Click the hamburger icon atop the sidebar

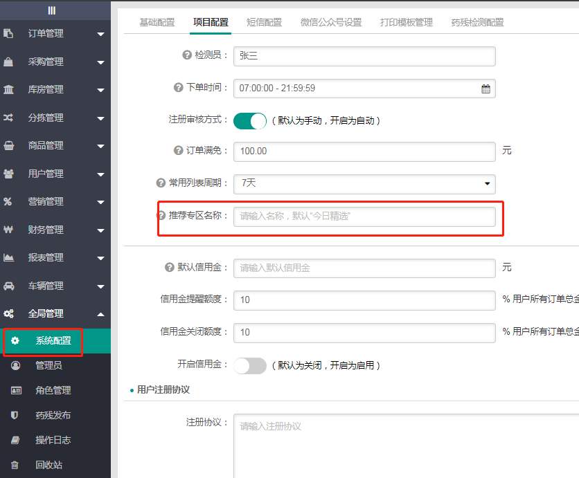click(52, 10)
